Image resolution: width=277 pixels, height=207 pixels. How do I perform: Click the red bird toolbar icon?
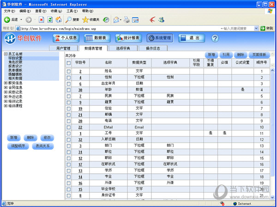pos(152,19)
